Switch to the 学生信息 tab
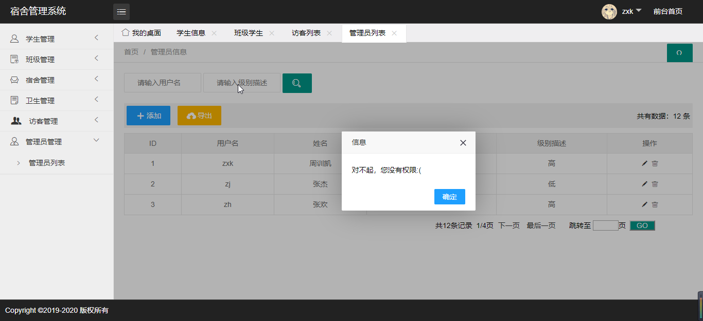The image size is (703, 321). coord(191,33)
